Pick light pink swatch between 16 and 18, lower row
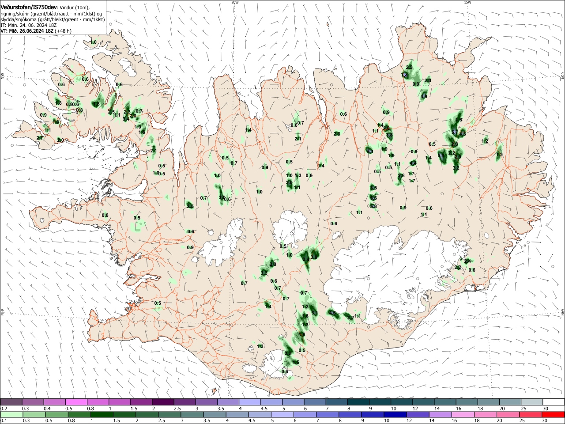This screenshot has width=565, height=424. pos(463,414)
